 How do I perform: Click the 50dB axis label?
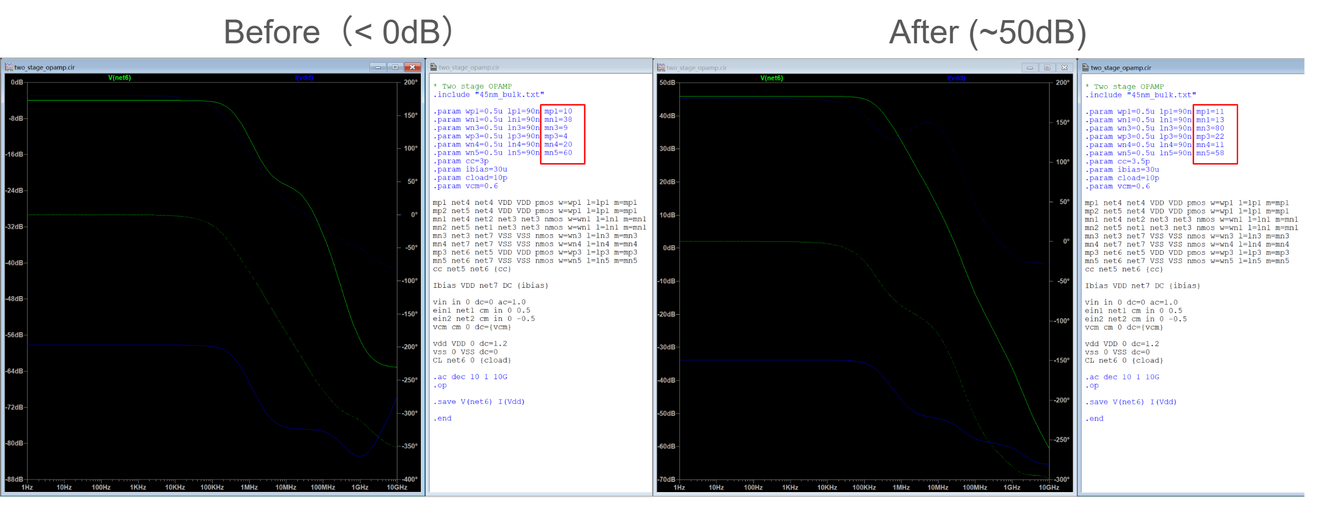coord(667,83)
